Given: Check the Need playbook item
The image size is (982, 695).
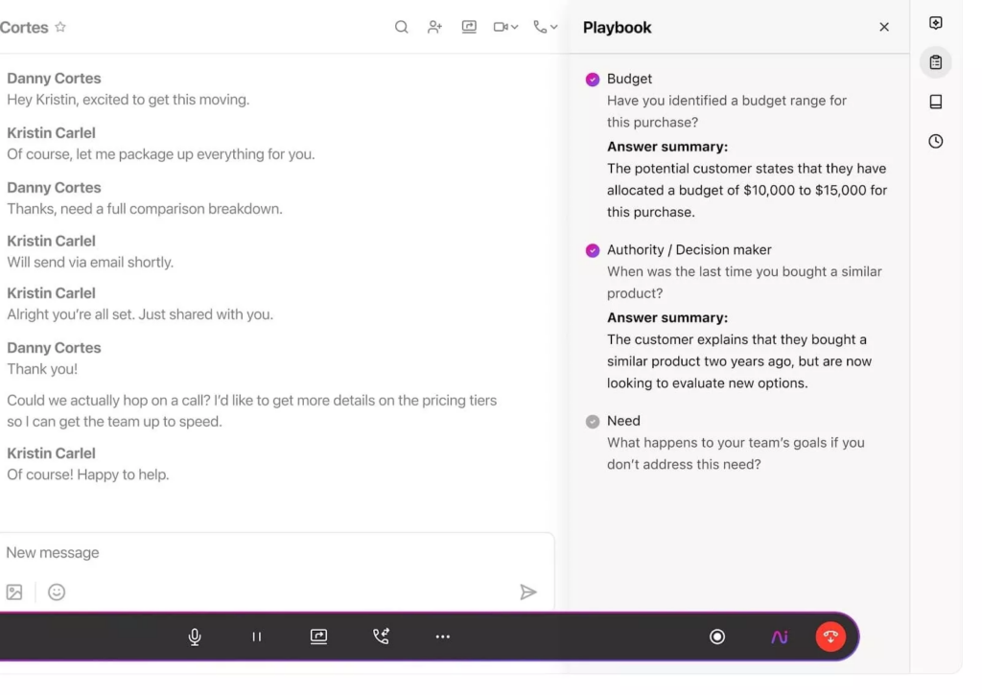Looking at the screenshot, I should [x=593, y=421].
